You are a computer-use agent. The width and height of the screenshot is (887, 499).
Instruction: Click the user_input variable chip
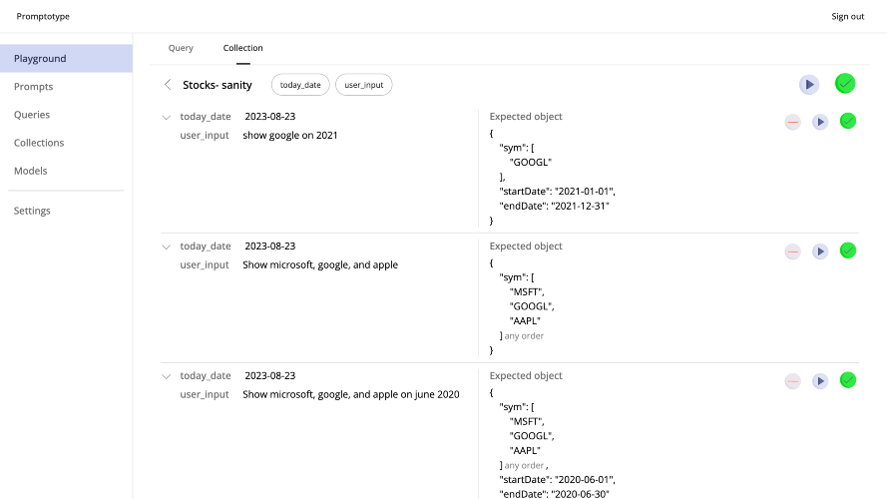pos(364,84)
